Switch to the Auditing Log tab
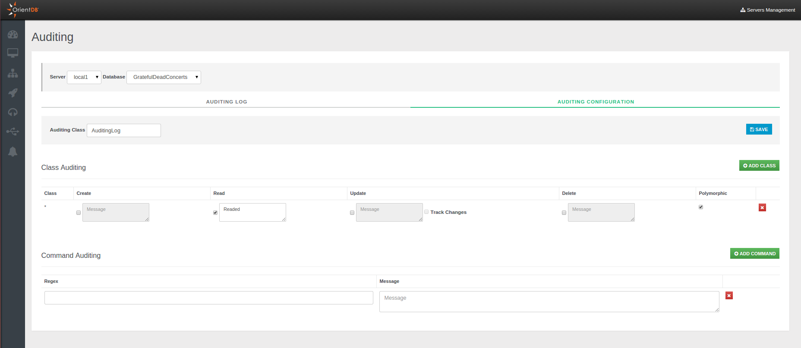 click(x=226, y=102)
